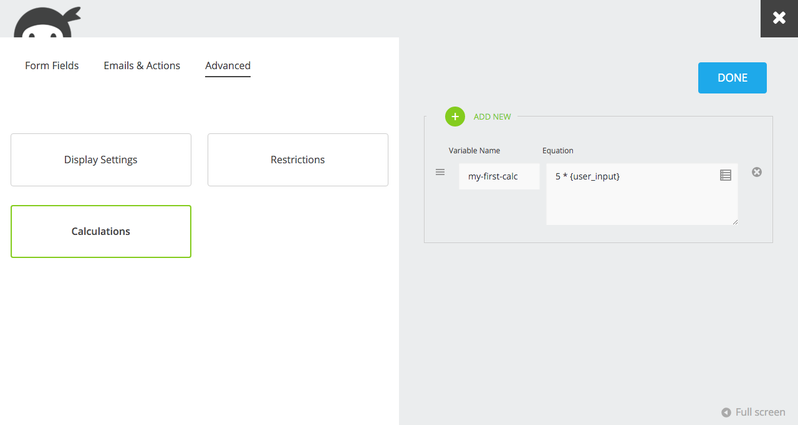Click the Variable Name column label

pyautogui.click(x=474, y=150)
